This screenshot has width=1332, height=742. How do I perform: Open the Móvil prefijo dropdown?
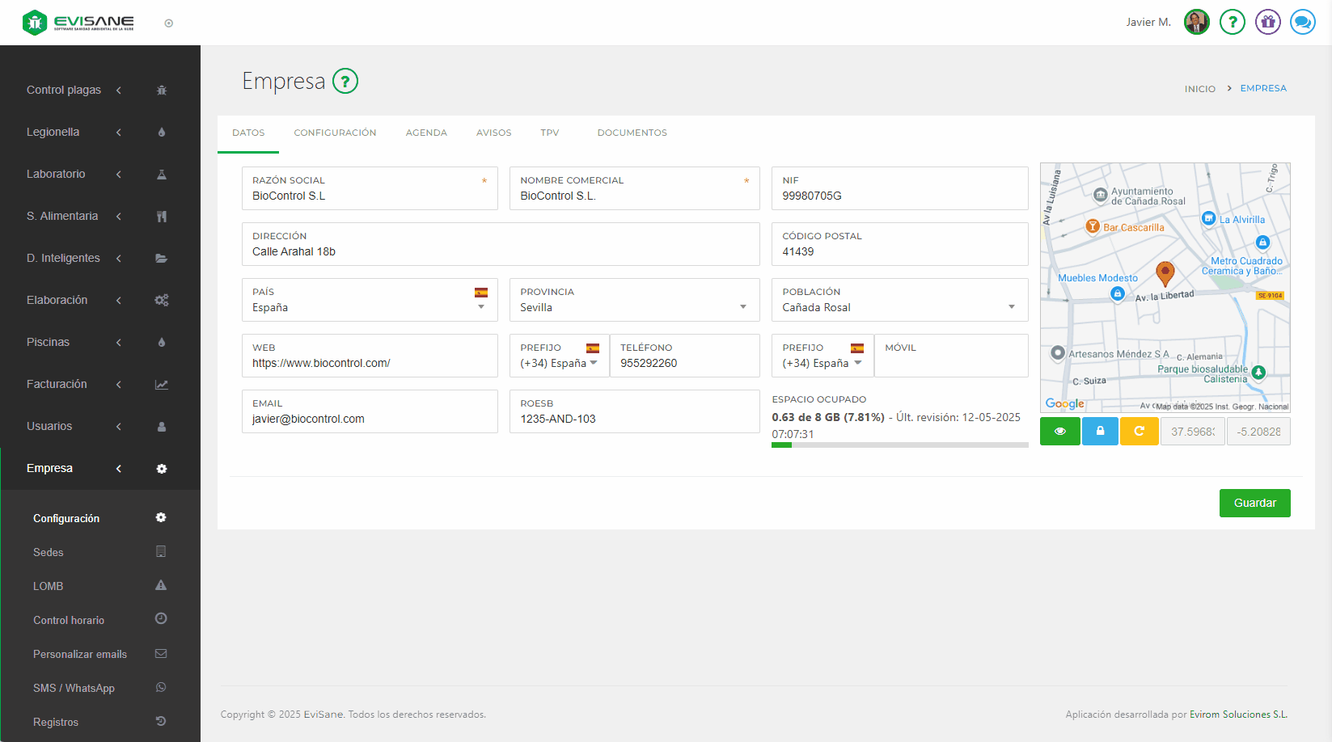[822, 356]
